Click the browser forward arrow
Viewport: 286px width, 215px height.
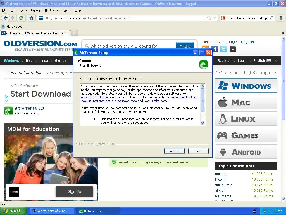point(13,18)
